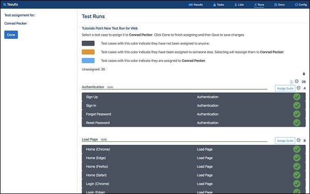This screenshot has width=310, height=194.
Task: Toggle the Home (Firefox) check mark
Action: [x=297, y=167]
